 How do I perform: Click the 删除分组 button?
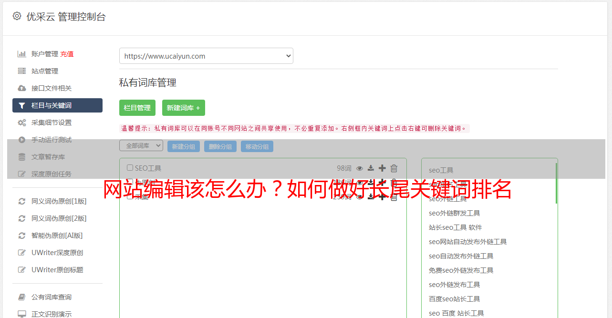220,147
